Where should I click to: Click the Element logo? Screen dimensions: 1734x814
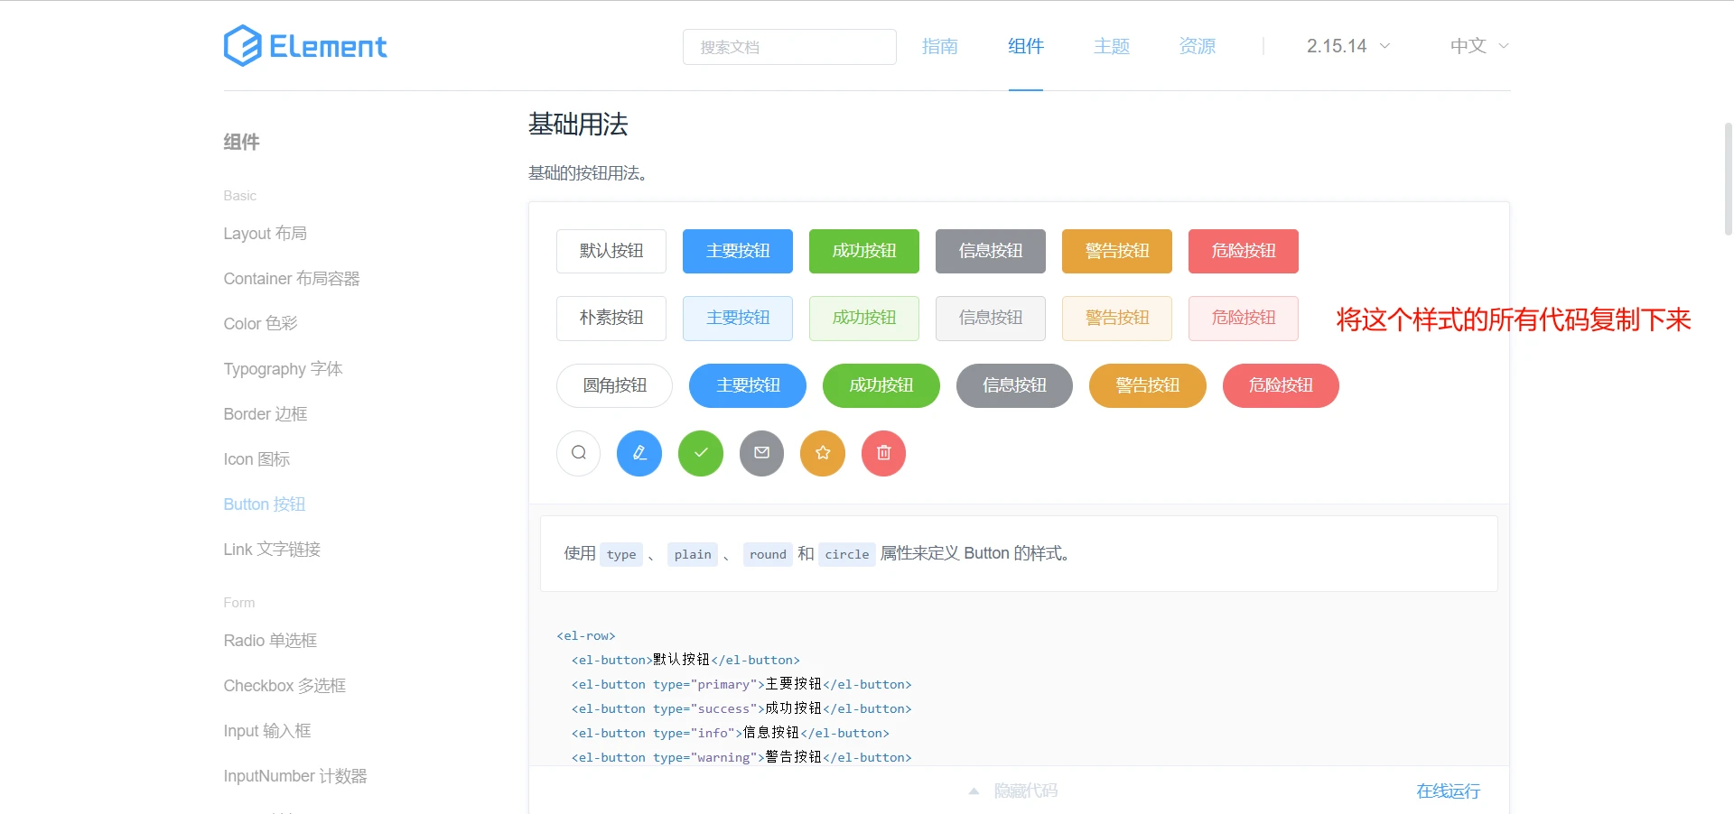[305, 46]
